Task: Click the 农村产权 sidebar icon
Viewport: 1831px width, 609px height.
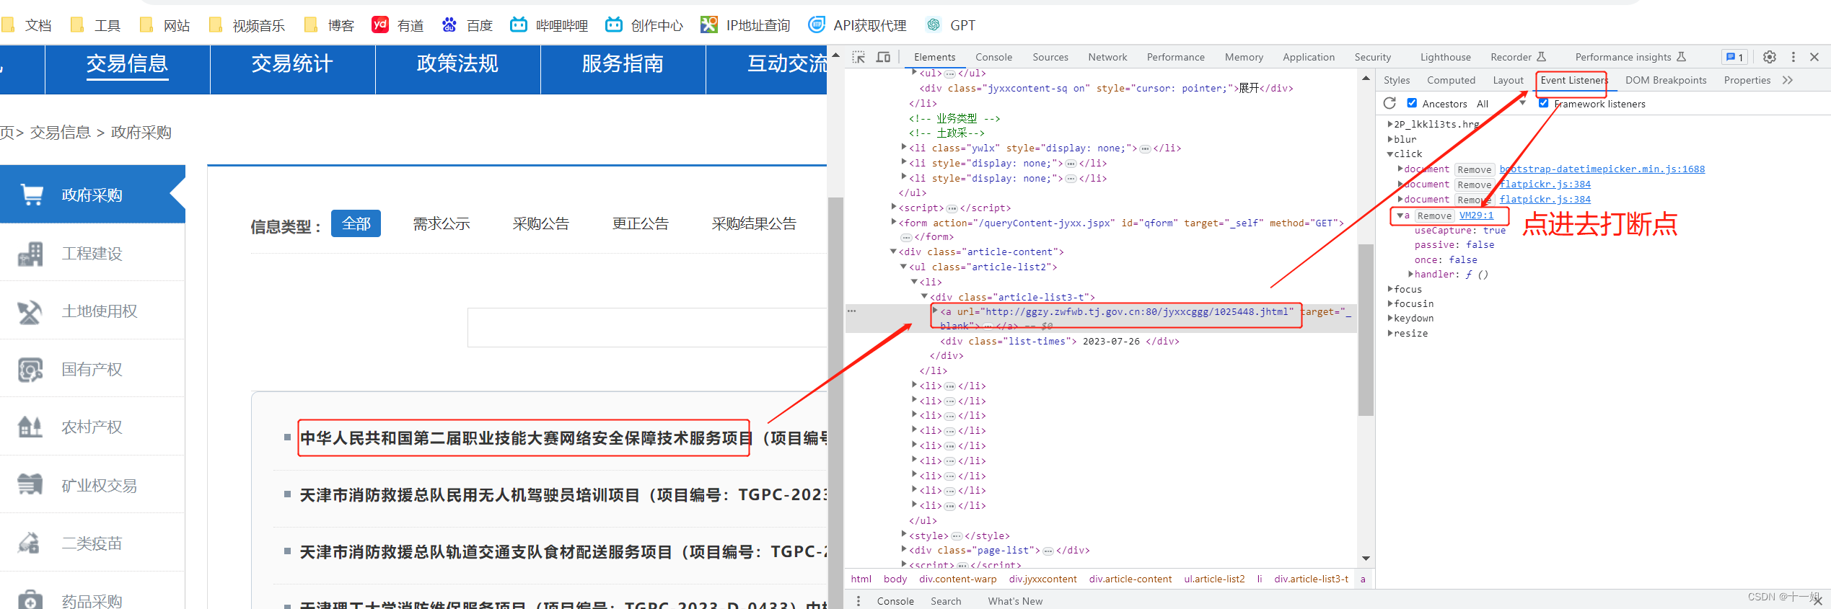Action: pyautogui.click(x=30, y=427)
